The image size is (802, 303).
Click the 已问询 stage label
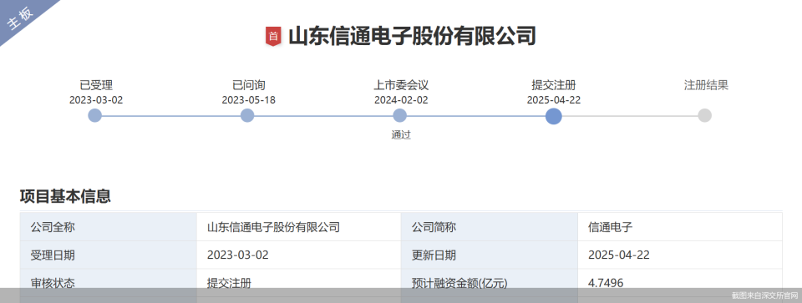coord(249,85)
